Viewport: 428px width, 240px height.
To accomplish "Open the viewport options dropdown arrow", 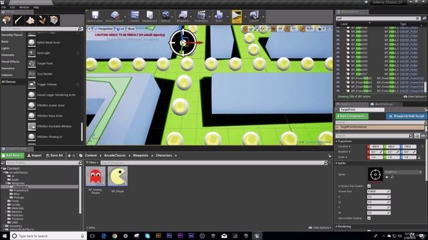I will tap(90, 29).
